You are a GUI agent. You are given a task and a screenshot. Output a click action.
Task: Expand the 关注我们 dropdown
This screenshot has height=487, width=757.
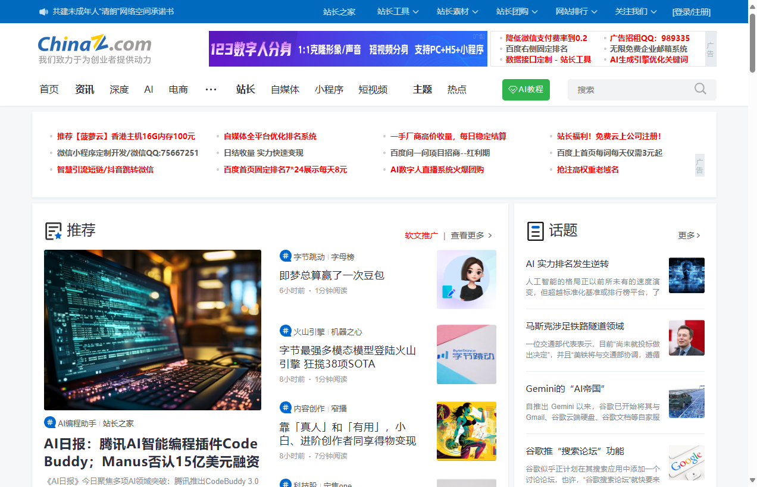[x=635, y=11]
